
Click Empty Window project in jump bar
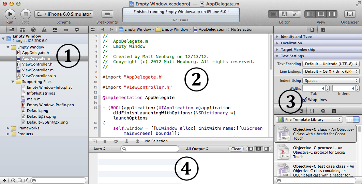point(135,29)
